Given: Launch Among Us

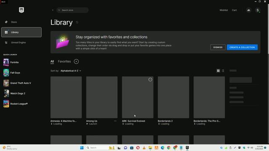Looking at the screenshot, I should coord(92,124).
